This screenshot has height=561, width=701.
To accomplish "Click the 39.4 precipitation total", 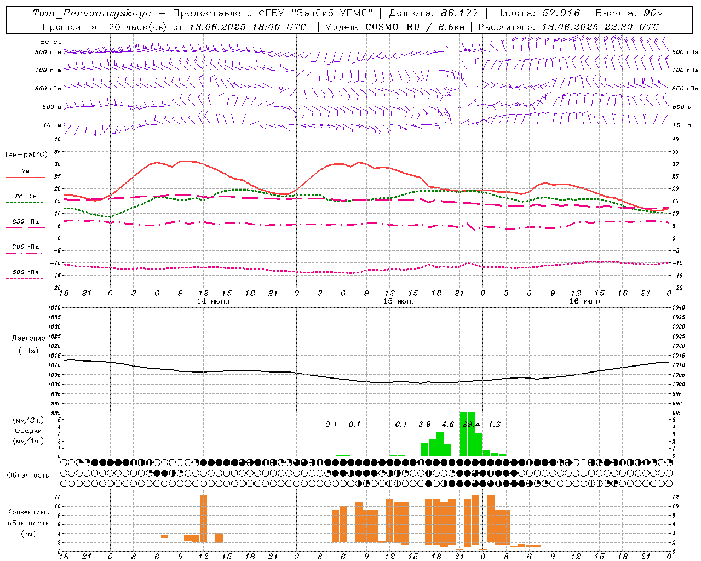I will point(471,424).
